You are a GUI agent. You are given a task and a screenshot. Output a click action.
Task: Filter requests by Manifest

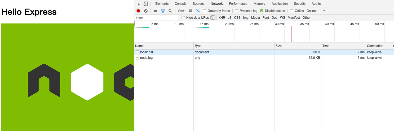coord(294,18)
